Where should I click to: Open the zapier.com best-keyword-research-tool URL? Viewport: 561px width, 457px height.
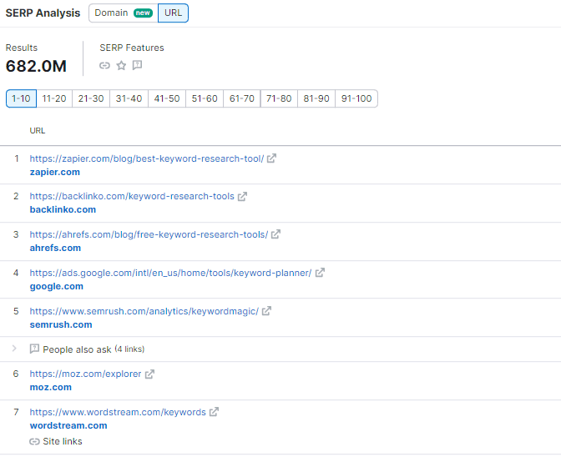tap(147, 158)
